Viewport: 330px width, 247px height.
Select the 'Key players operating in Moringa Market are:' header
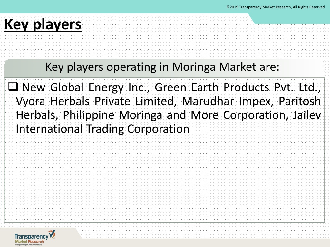[x=162, y=67]
